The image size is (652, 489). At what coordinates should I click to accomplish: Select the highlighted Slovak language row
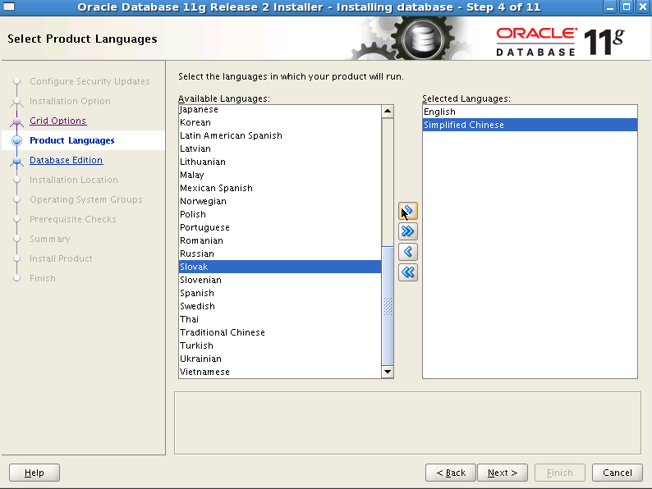[x=280, y=267]
